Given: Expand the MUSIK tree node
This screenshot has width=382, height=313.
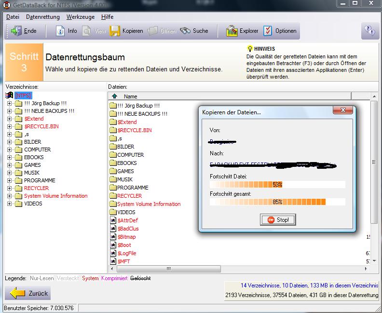Looking at the screenshot, I should pos(9,173).
